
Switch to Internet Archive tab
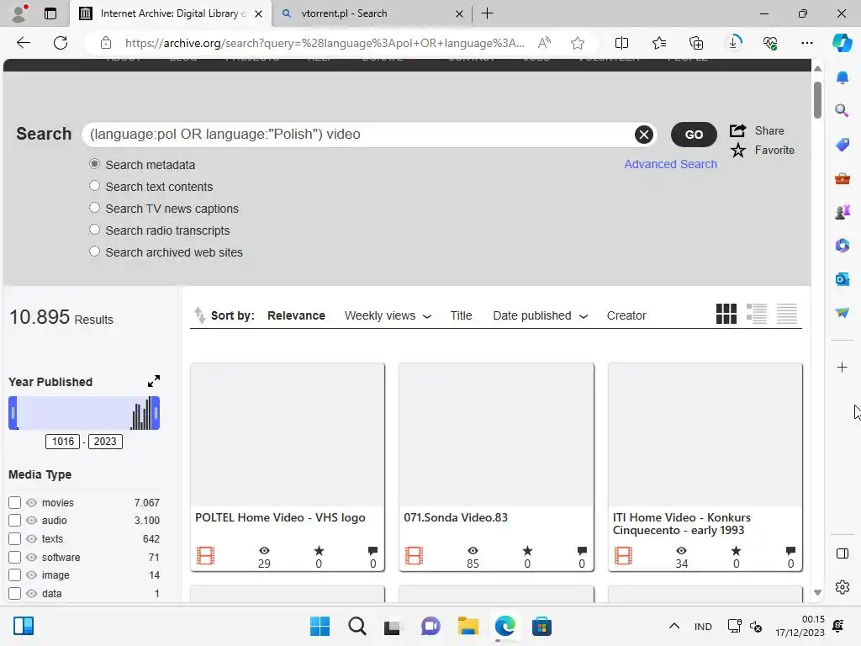[170, 13]
